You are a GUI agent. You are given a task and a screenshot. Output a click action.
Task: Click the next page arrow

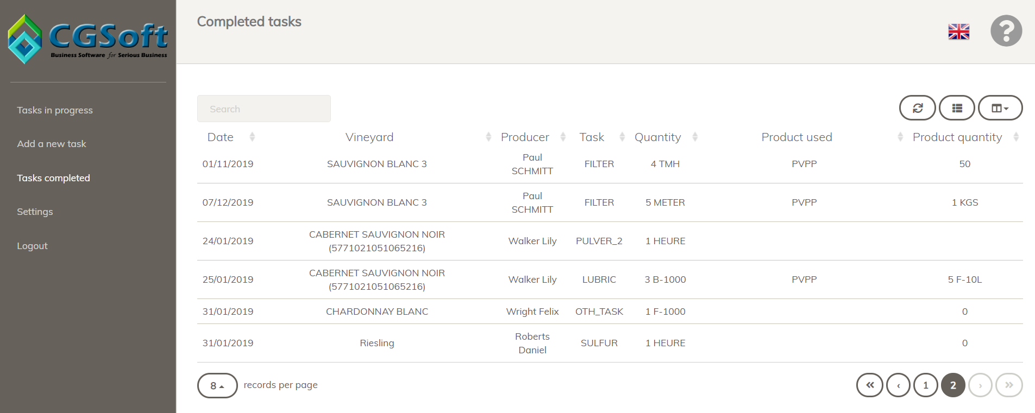(980, 385)
